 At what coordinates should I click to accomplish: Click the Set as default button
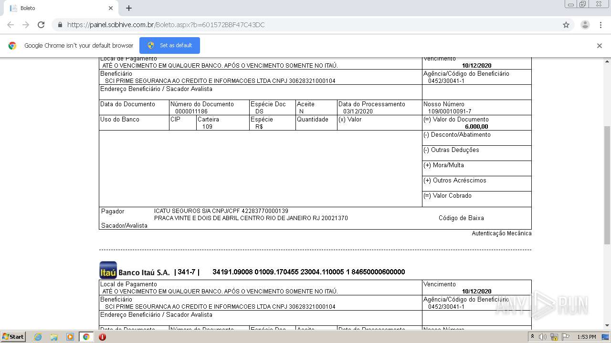pyautogui.click(x=169, y=45)
